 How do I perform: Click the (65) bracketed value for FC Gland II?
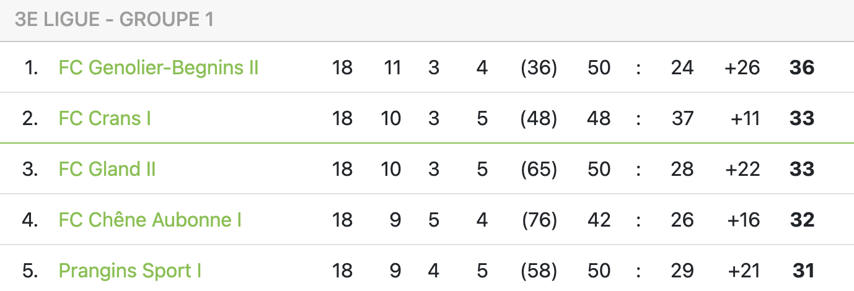539,169
